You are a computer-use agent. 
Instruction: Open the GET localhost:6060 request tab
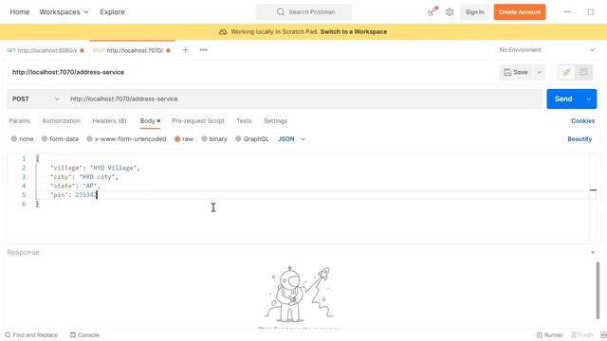tap(46, 50)
